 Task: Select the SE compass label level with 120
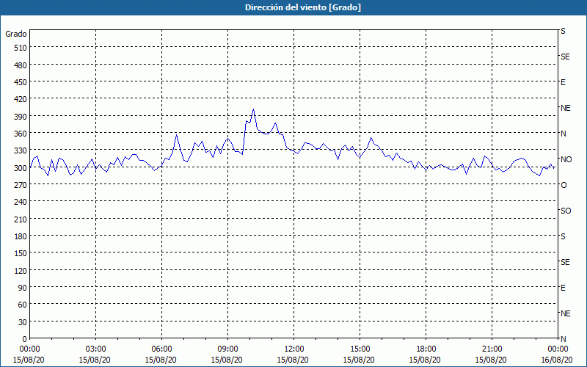tap(565, 262)
